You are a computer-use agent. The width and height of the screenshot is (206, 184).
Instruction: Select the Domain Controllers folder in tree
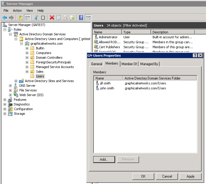point(49,58)
